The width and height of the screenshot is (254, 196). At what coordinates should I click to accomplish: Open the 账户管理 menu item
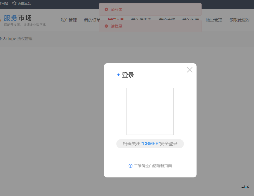point(69,20)
